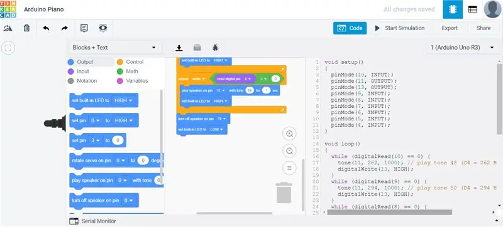Toggle visibility with the eye icon
The image size is (503, 227).
[103, 28]
